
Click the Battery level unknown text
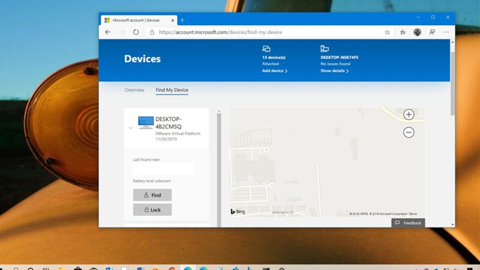pos(152,181)
